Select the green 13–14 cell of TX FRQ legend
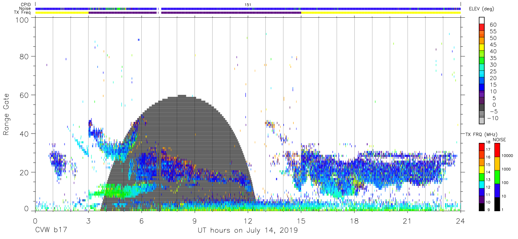518x239 pixels. (481, 177)
